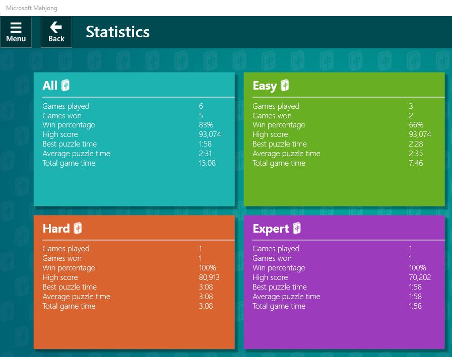Select the Hard statistics heading
The height and width of the screenshot is (357, 452).
[56, 229]
